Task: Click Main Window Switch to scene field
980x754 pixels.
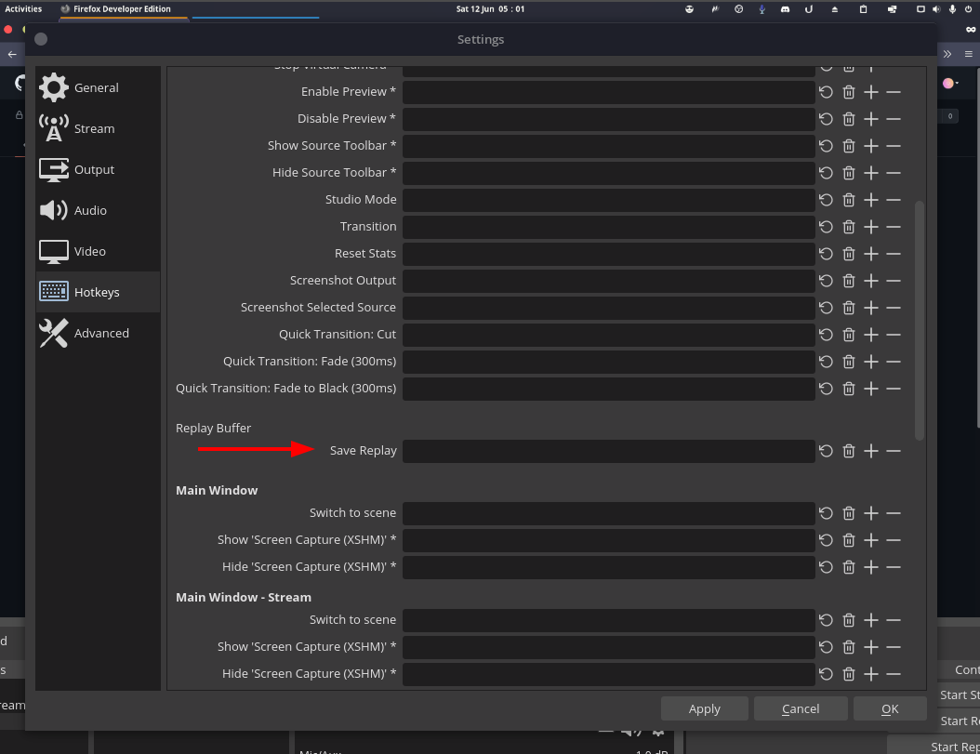Action: coord(609,513)
